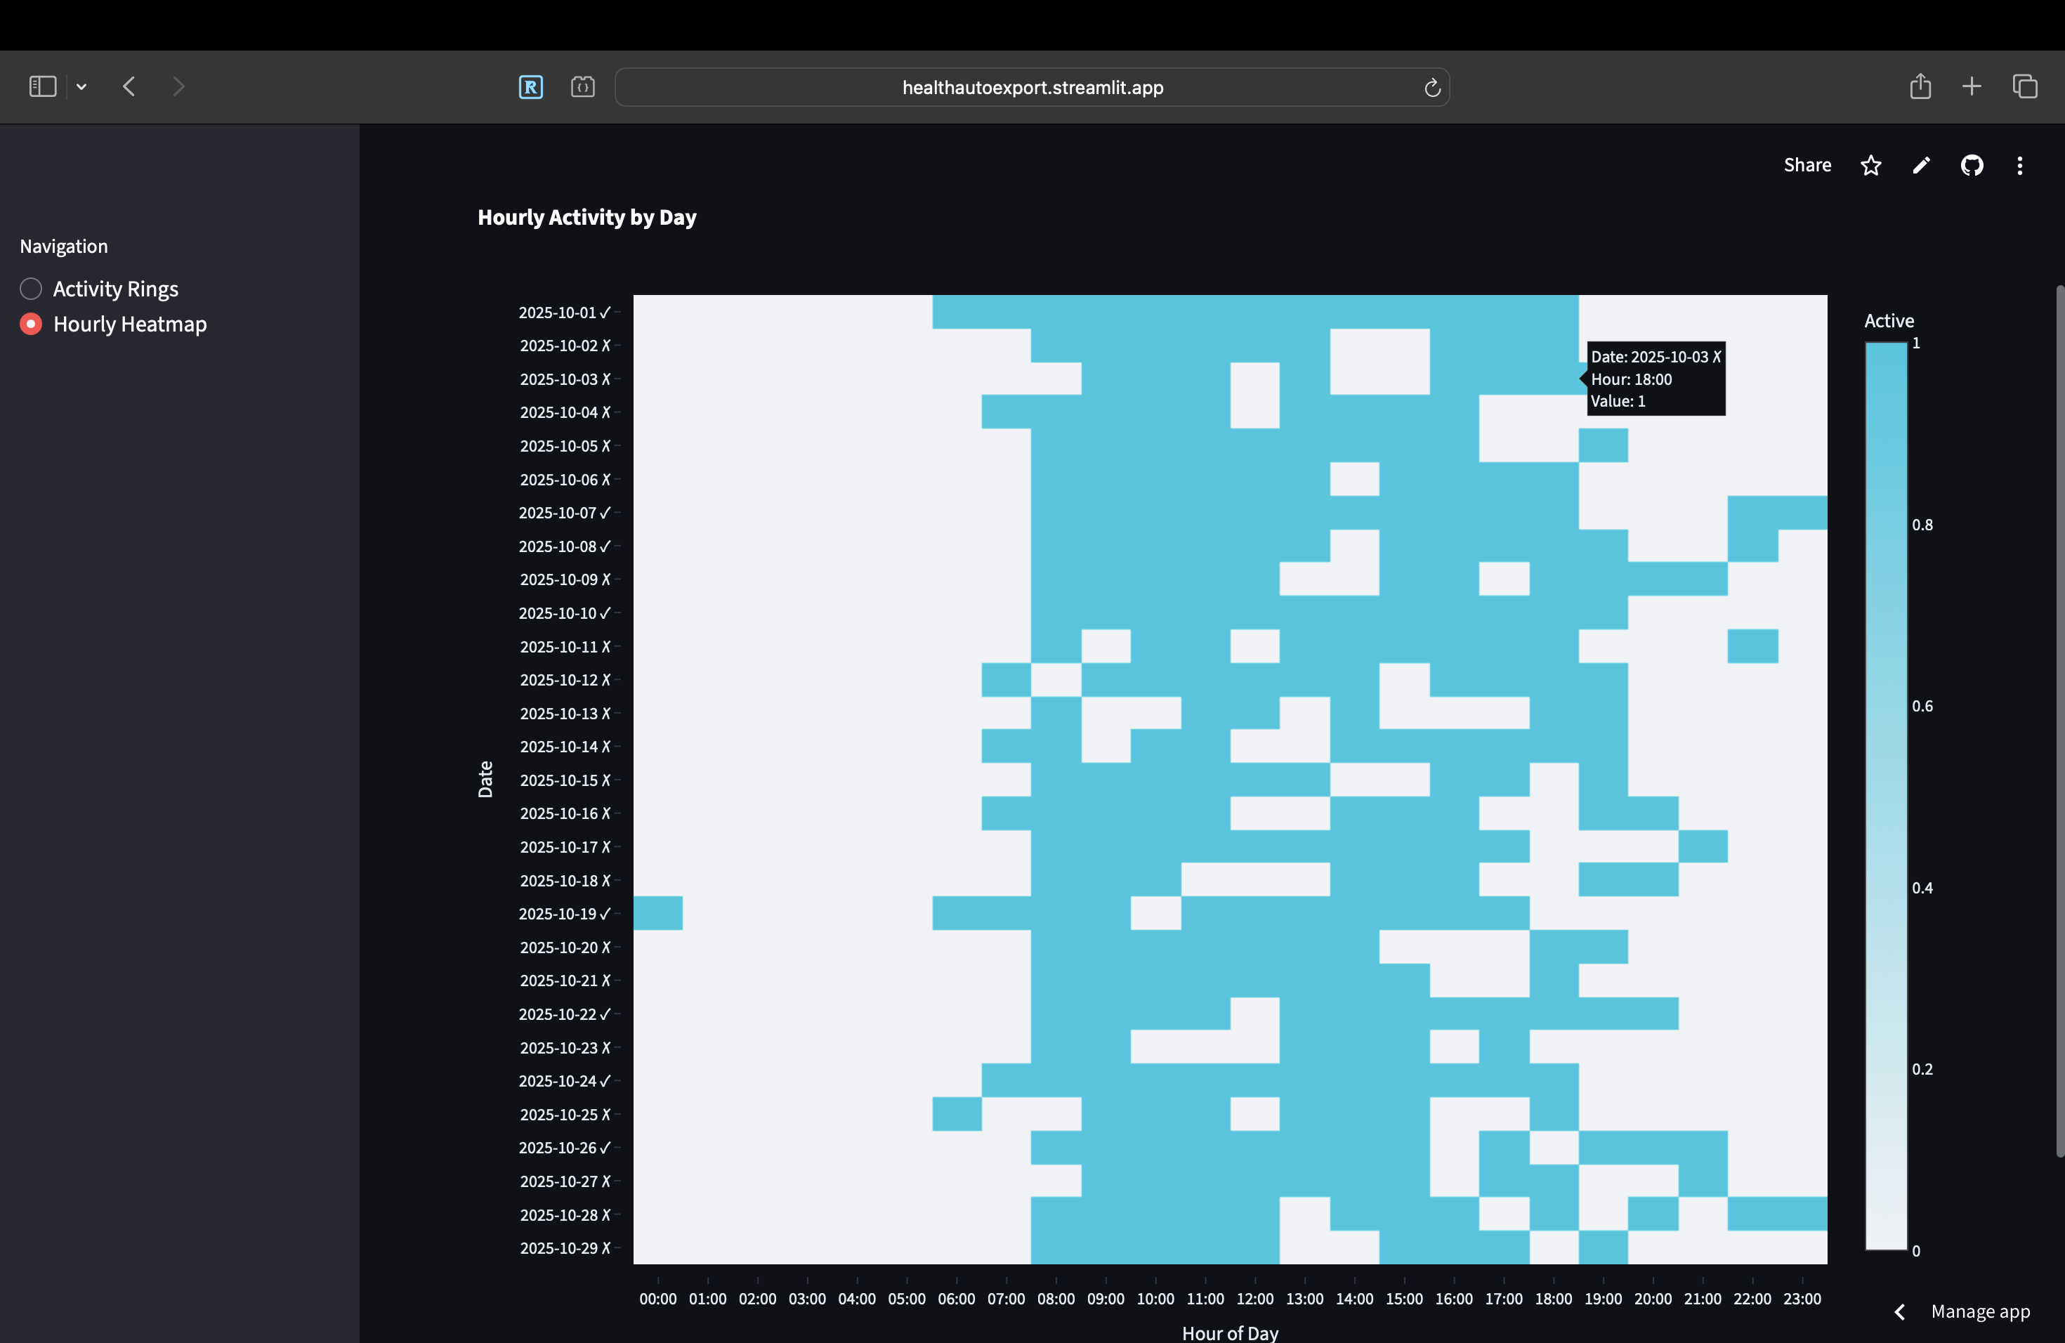The width and height of the screenshot is (2065, 1343).
Task: Expand Manage app chevron
Action: point(1899,1312)
